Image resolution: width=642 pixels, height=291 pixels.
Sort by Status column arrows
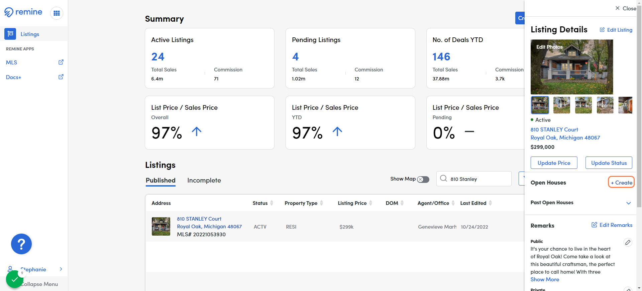272,203
